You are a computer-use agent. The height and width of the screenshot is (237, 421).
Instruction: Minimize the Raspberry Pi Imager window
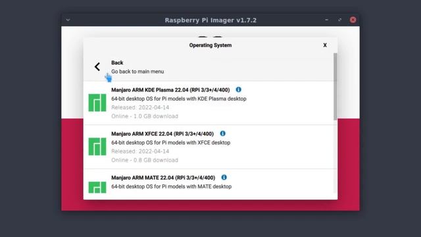tap(326, 20)
